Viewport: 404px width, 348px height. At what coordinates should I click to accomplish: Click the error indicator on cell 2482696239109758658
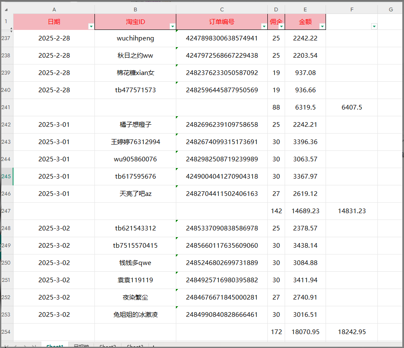click(178, 117)
